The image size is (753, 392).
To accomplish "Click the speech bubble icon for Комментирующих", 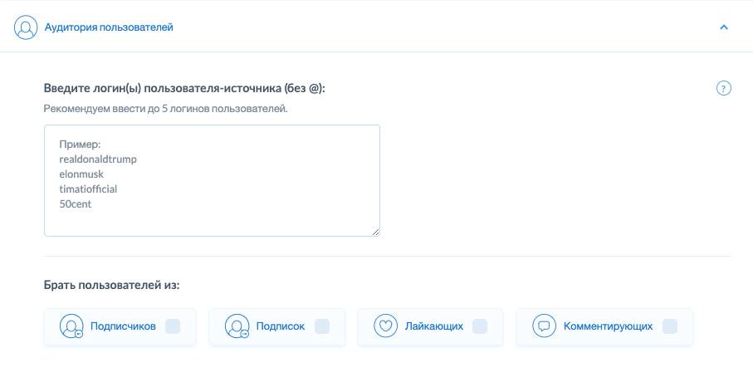I will [544, 326].
